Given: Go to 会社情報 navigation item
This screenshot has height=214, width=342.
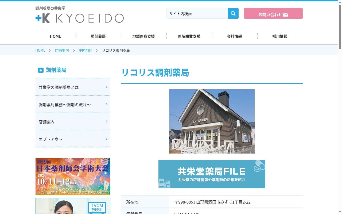Looking at the screenshot, I should tap(234, 36).
